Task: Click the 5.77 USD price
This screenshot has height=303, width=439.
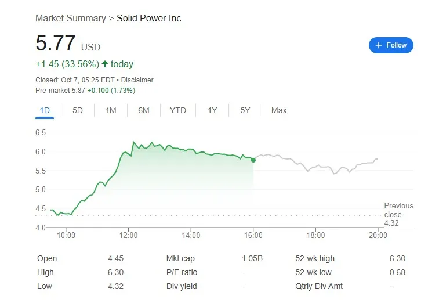Action: click(56, 44)
